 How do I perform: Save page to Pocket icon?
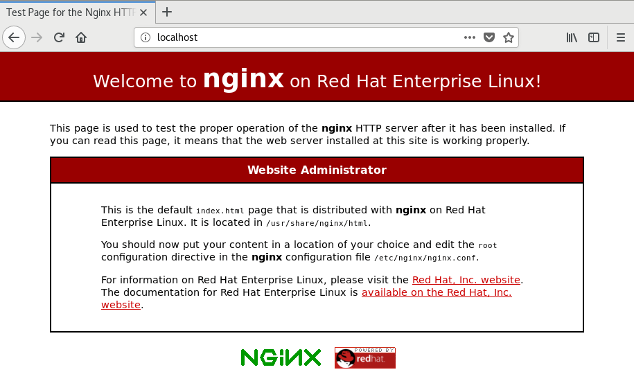[489, 37]
